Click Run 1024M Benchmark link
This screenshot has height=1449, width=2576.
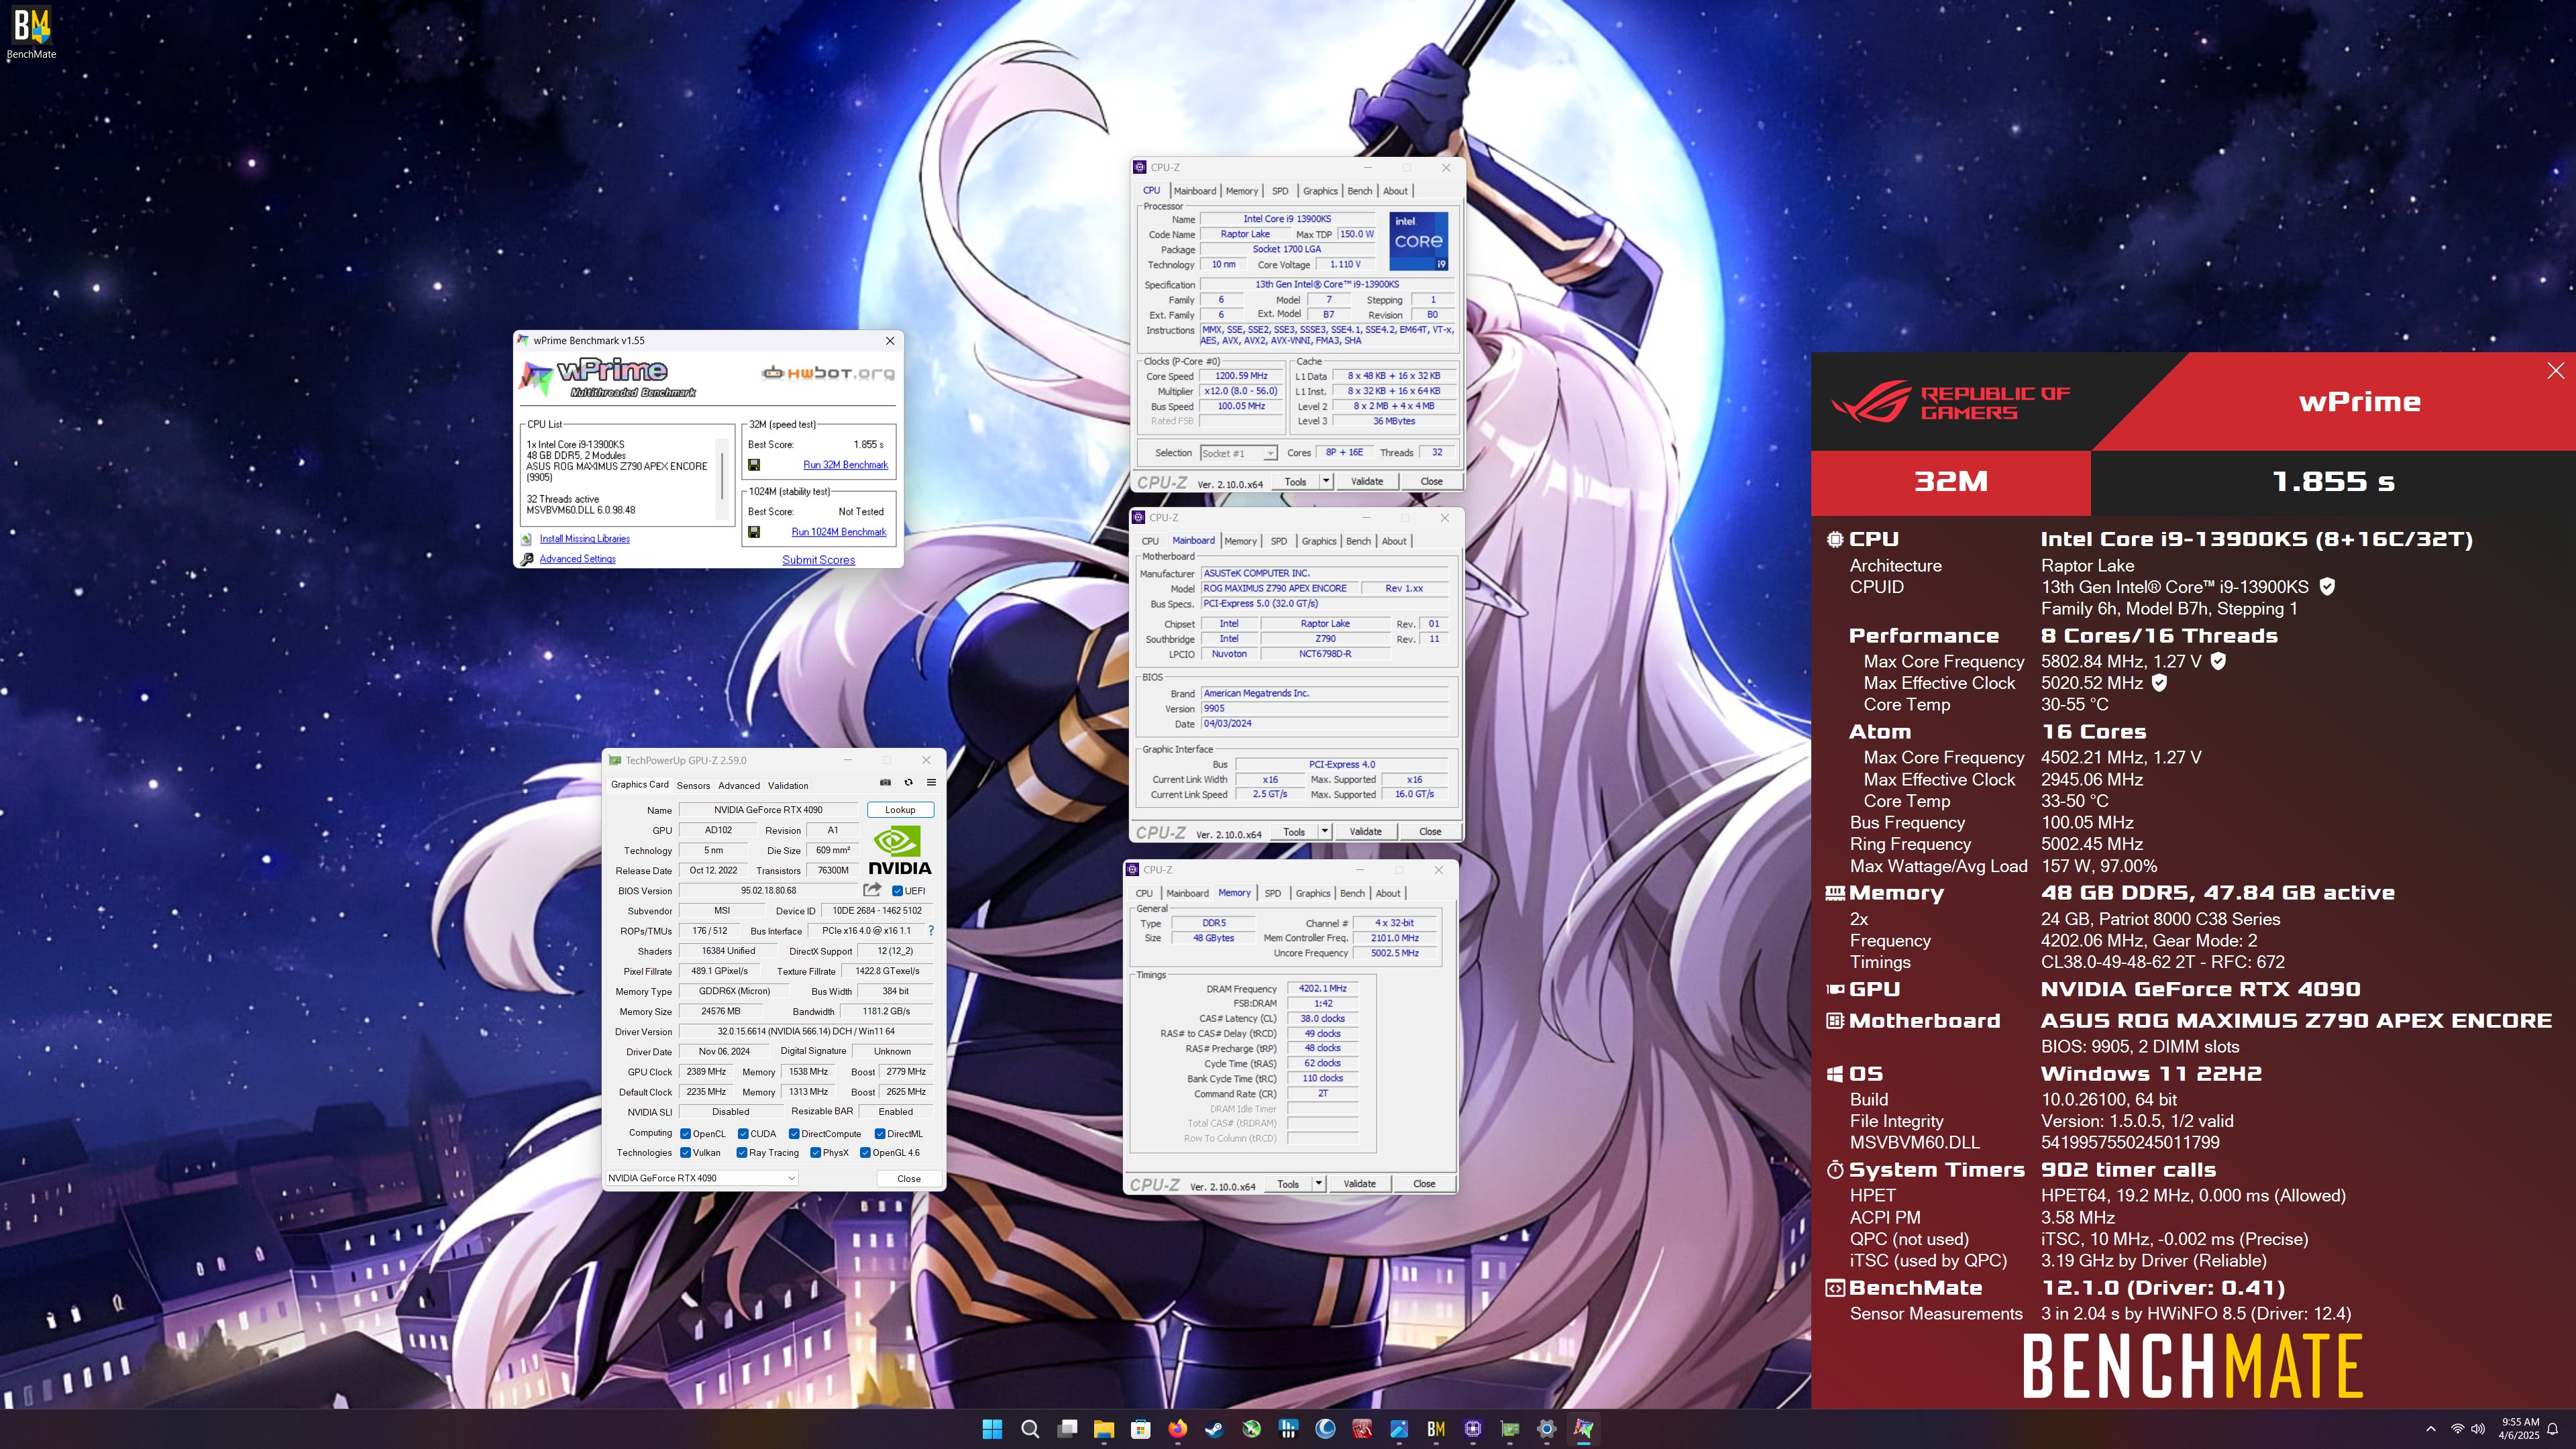click(x=839, y=532)
